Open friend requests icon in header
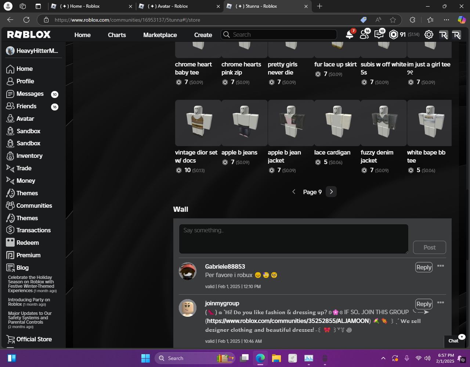Image resolution: width=470 pixels, height=367 pixels. [364, 34]
